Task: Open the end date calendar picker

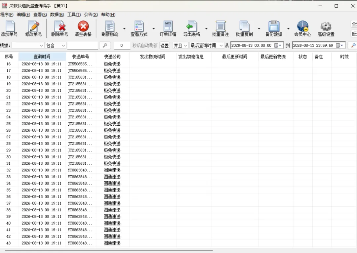Action: [340, 46]
